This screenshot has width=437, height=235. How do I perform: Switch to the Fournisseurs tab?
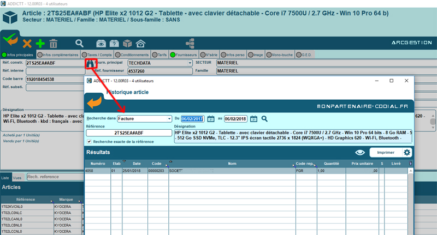184,55
